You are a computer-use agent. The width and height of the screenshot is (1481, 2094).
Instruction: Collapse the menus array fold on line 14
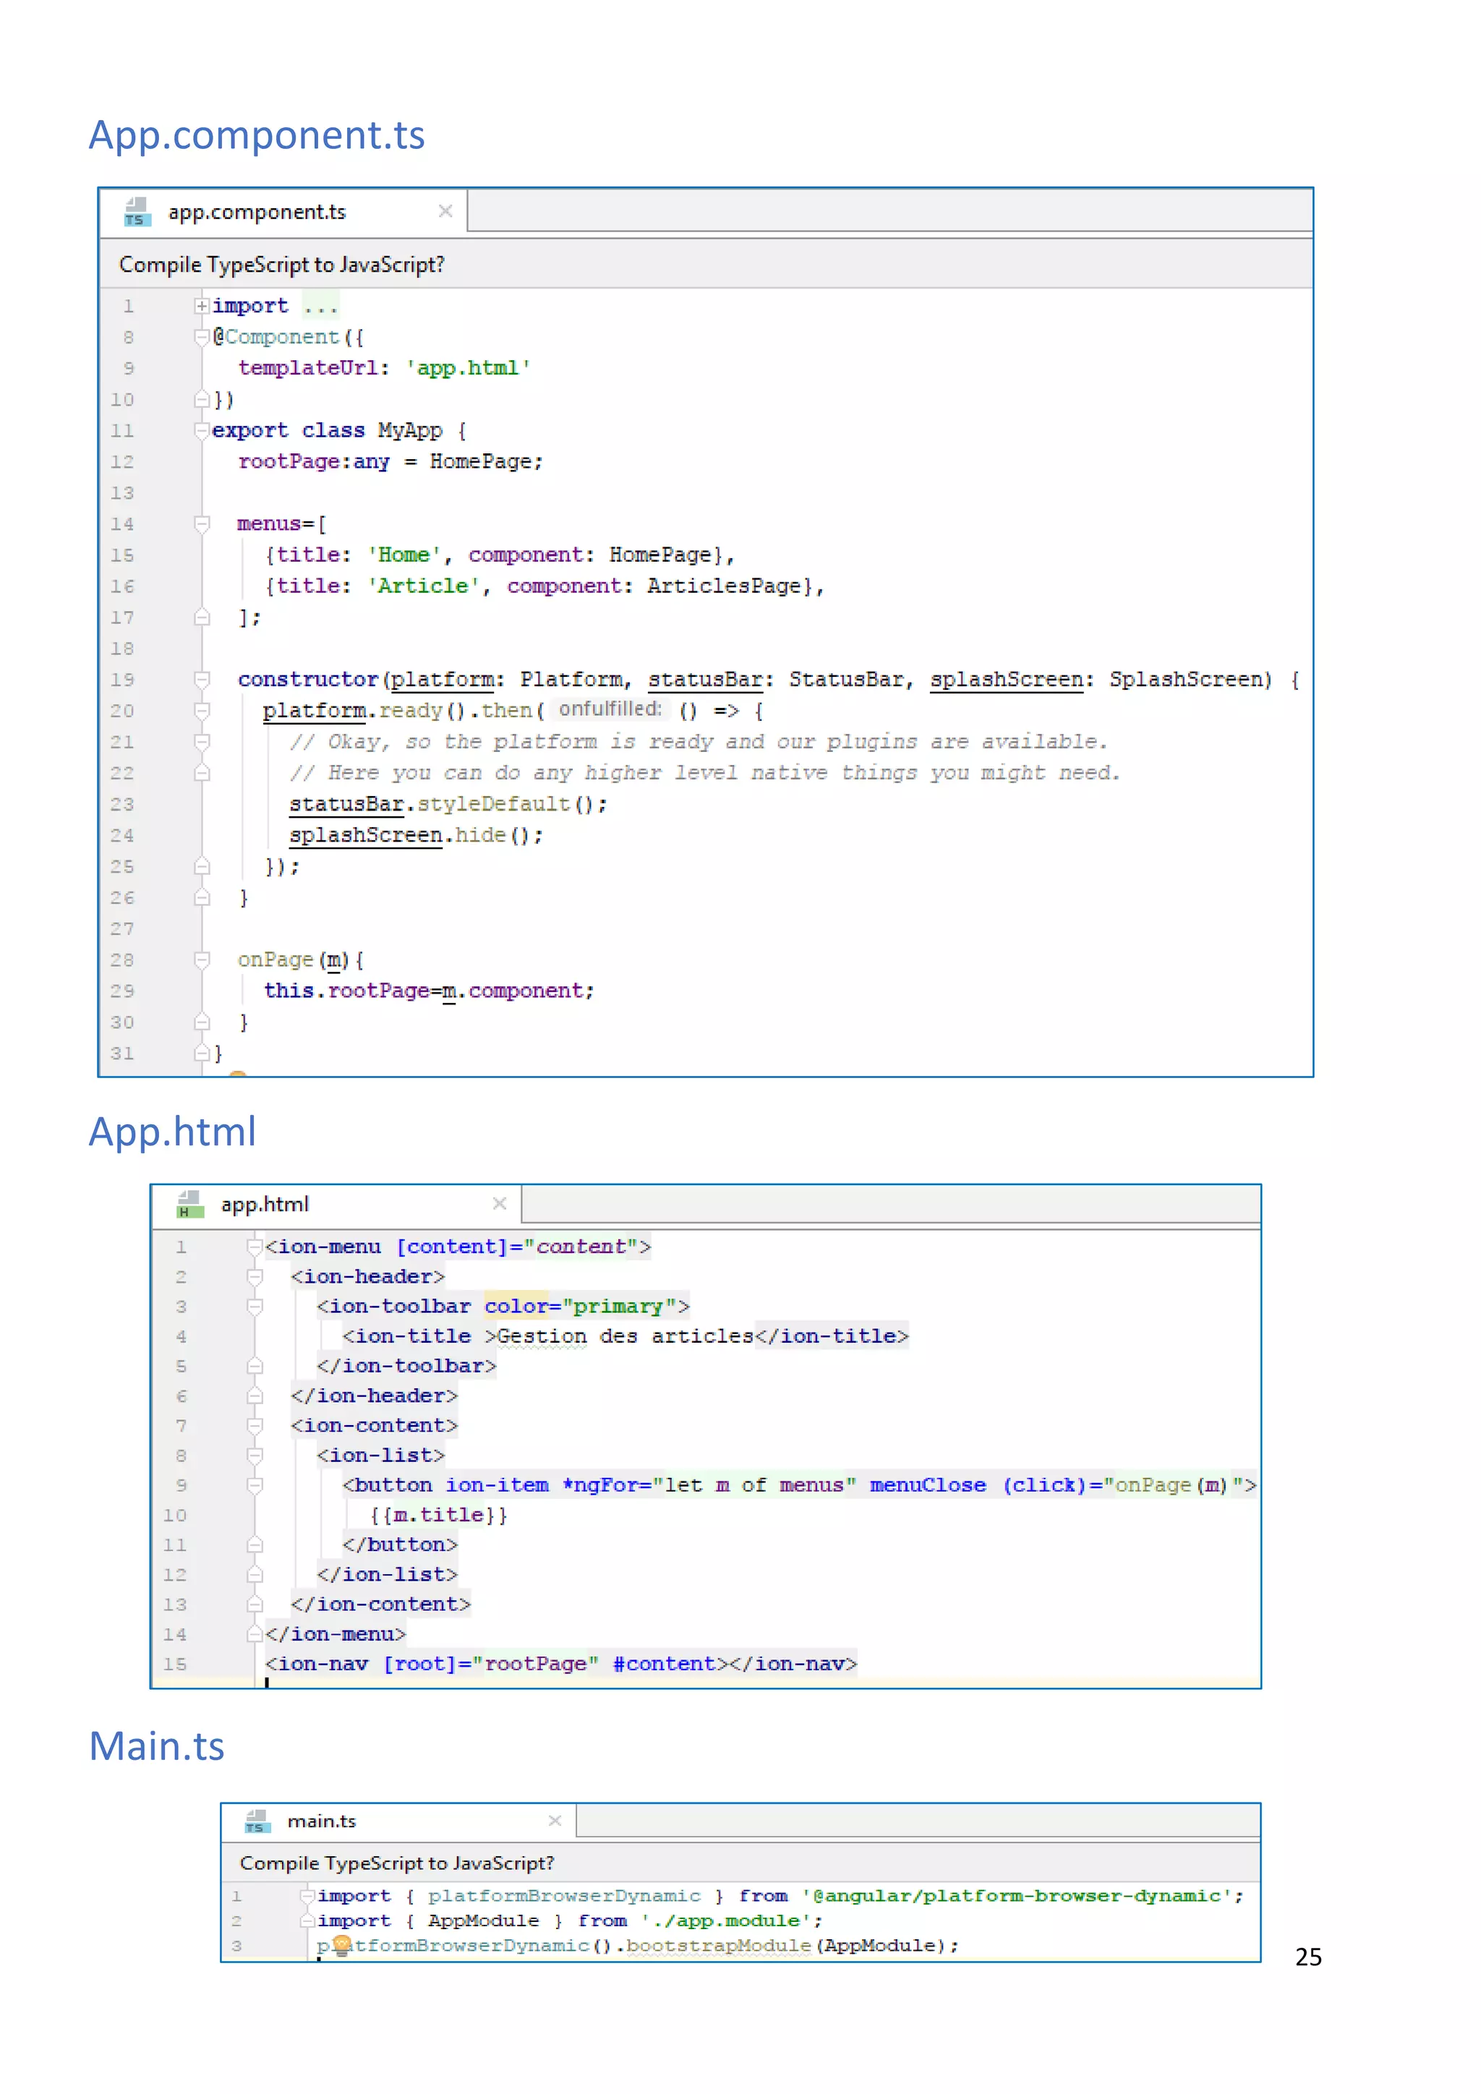point(202,523)
